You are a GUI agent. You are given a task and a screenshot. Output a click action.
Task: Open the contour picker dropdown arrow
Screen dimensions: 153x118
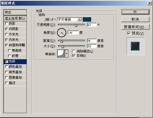pyautogui.click(x=67, y=54)
